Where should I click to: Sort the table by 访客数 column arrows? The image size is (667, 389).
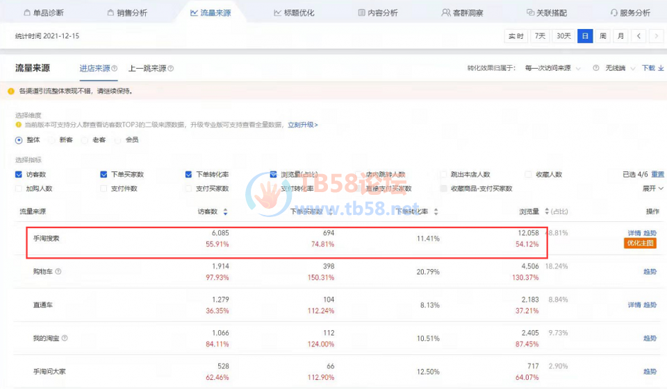pos(224,211)
